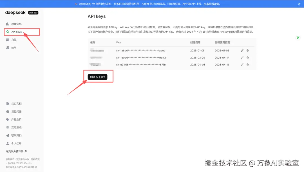The image size is (304, 172).
Task: Open 常见问题 FAQ page
Action: coord(16,112)
